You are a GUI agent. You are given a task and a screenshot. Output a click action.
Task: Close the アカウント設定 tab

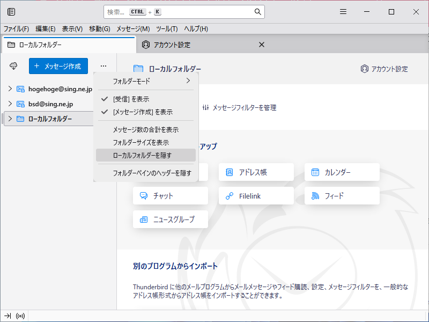point(262,45)
